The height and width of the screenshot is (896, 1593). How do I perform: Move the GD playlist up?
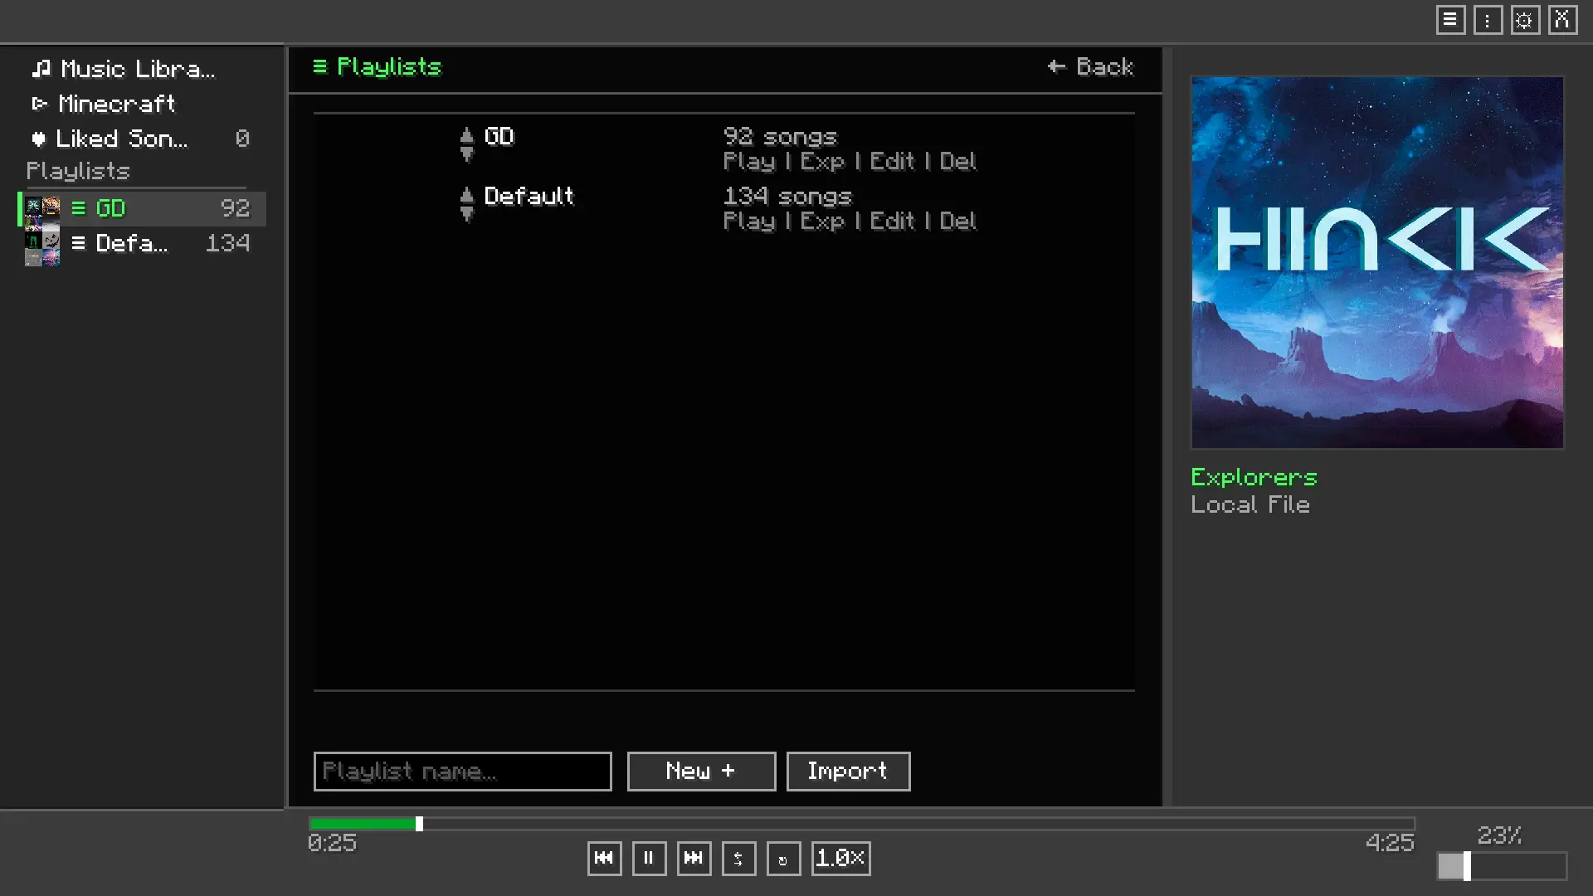point(466,135)
